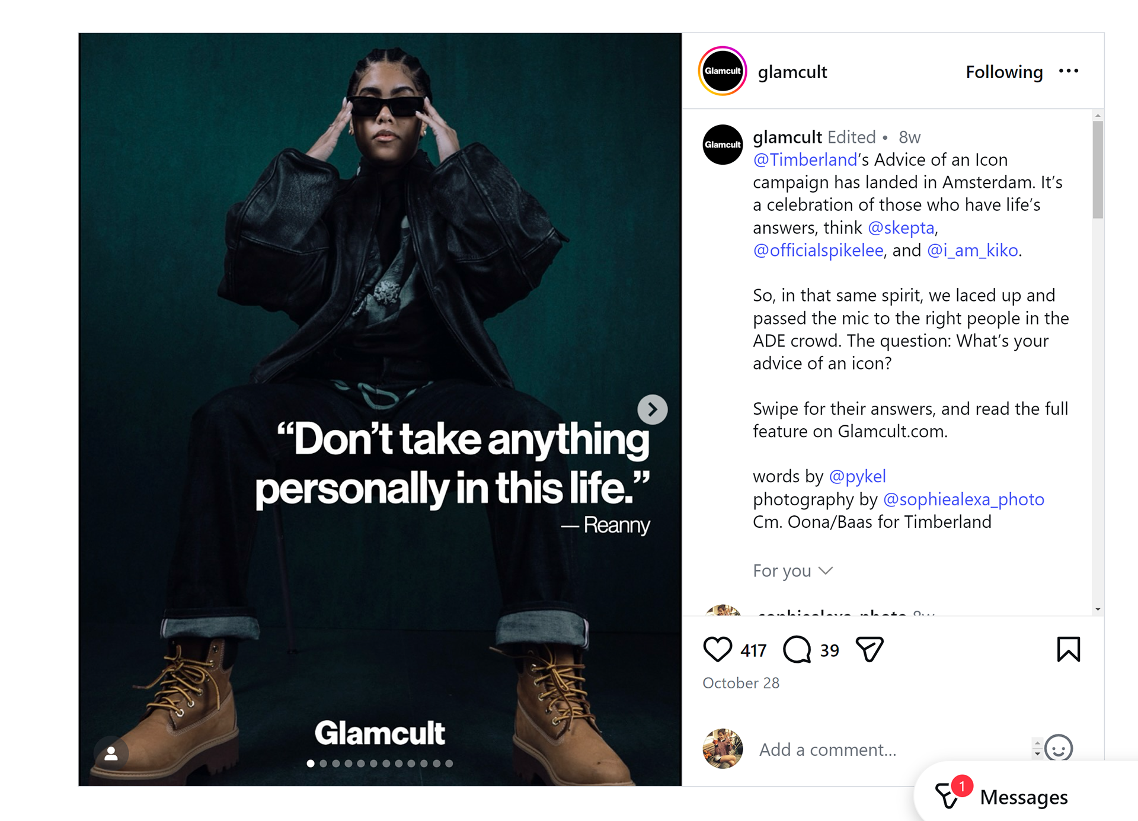Screen dimensions: 1138x821
Task: Go to the next carousel slide arrow
Action: click(652, 409)
